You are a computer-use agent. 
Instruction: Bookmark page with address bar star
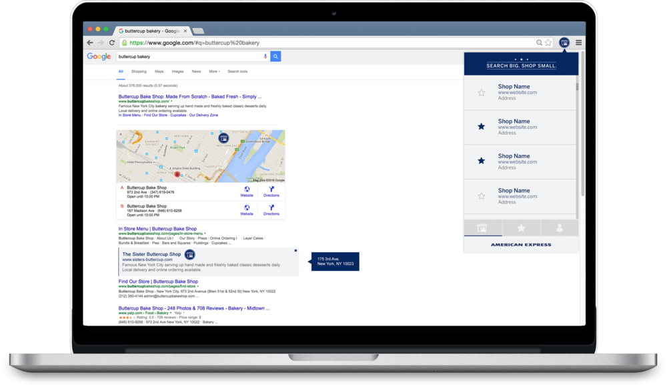pyautogui.click(x=548, y=43)
